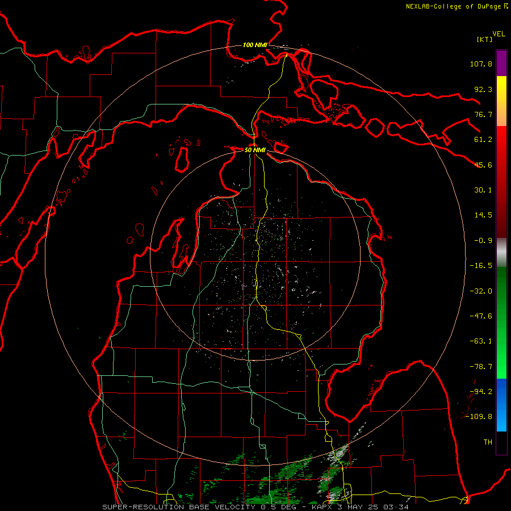Pick the black TH segment of color bar
Screen dimensions: 511x511
(501, 442)
